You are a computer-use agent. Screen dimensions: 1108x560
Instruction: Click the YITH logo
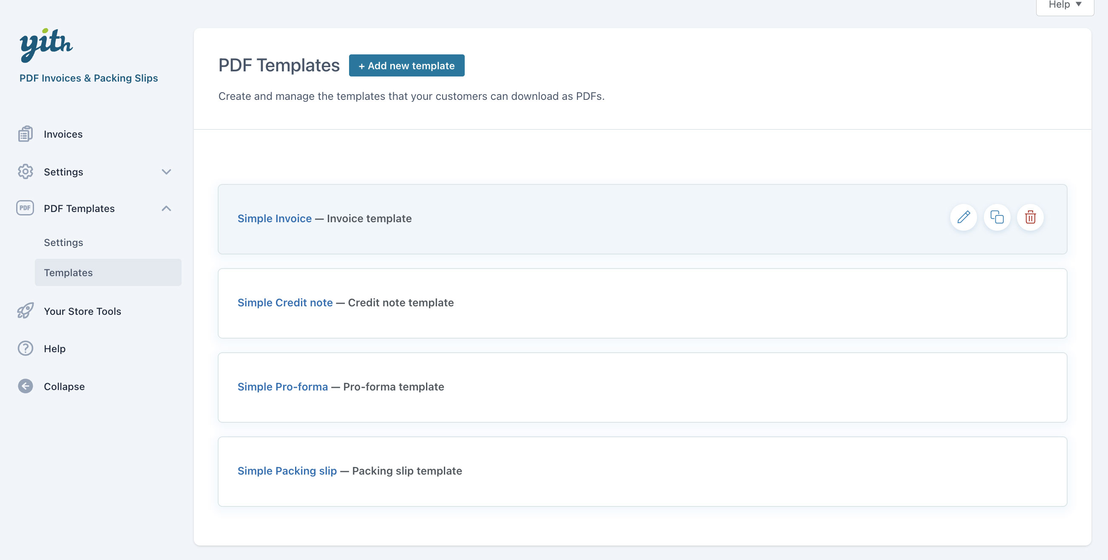[x=46, y=45]
